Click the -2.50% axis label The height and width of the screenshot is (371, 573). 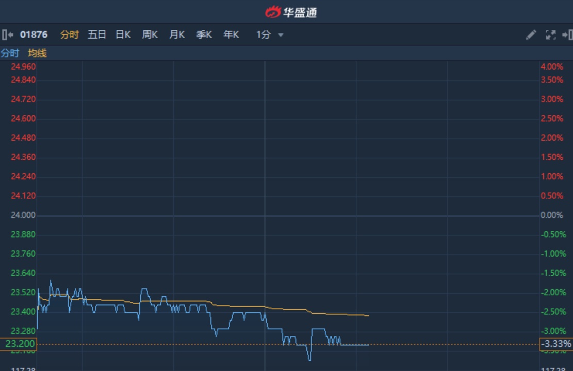[553, 312]
